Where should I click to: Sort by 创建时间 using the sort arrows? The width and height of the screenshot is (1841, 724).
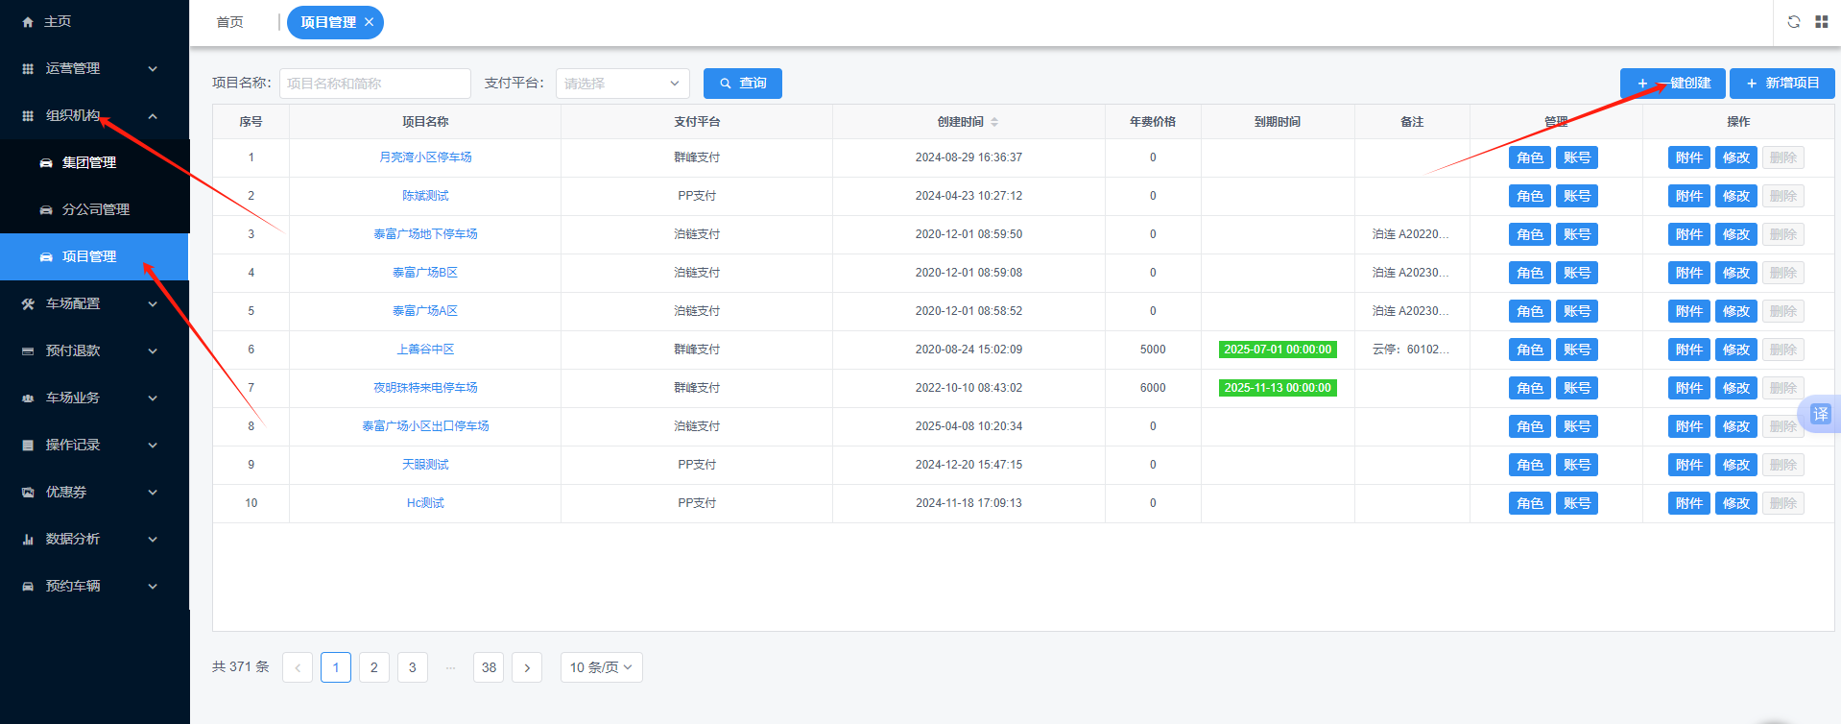pos(994,122)
